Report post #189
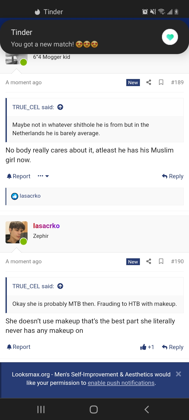Screen dimensions: 189x420 tap(19, 176)
